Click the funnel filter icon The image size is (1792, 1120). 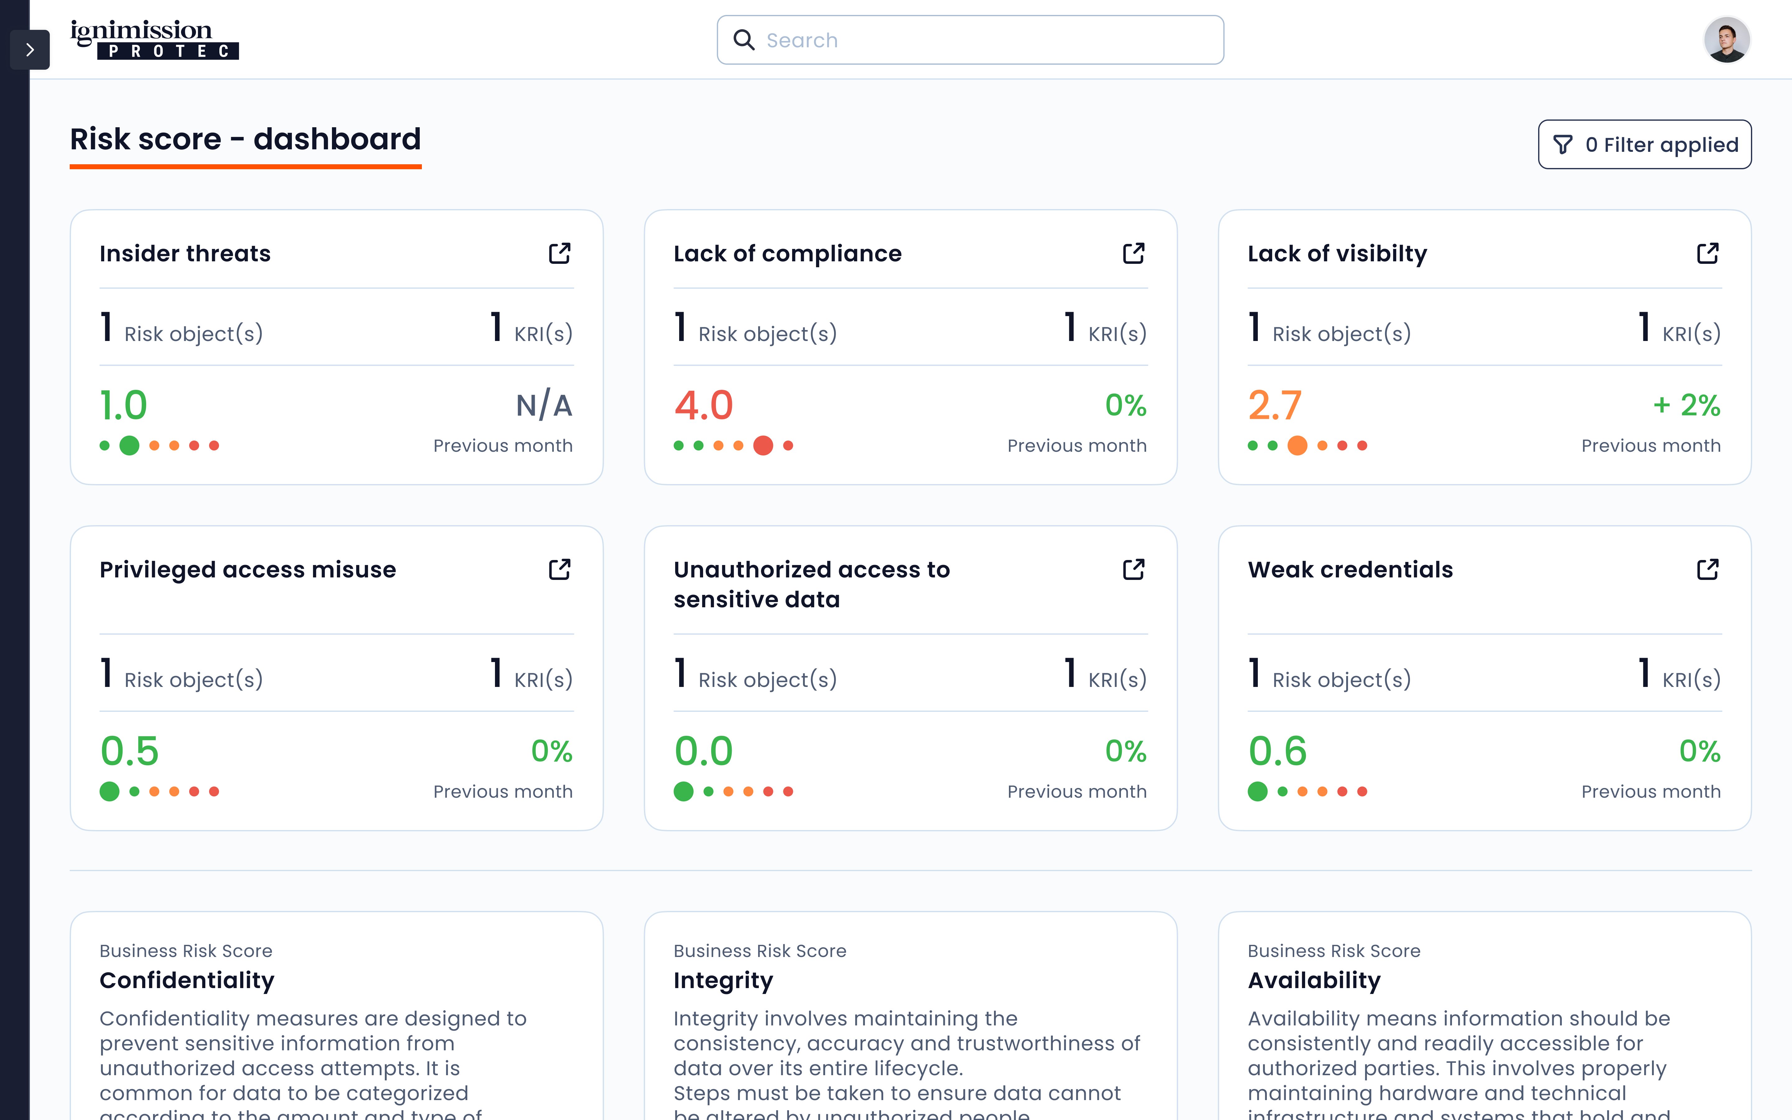click(x=1562, y=144)
